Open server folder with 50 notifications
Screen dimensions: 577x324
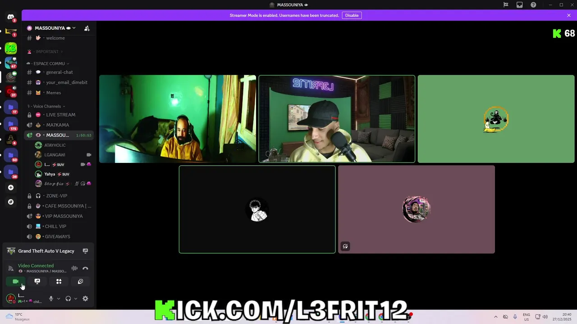click(11, 155)
